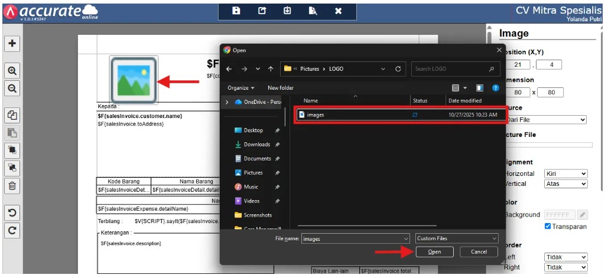Click the Cancel button
This screenshot has height=278, width=608.
[x=479, y=252]
